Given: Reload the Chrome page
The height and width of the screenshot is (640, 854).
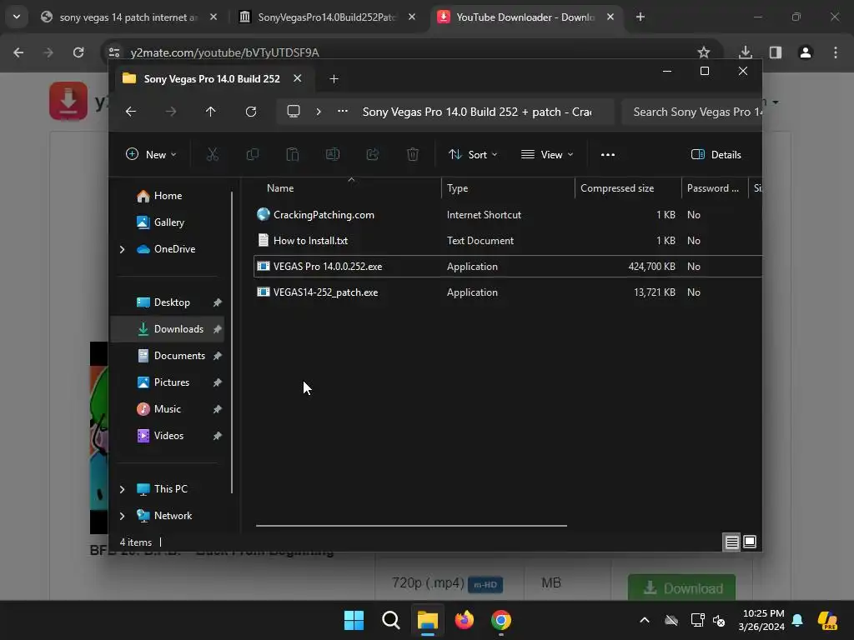Looking at the screenshot, I should coord(78,52).
